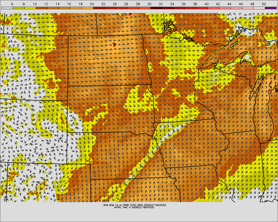Click the legend label 48
278x222 pixels.
252,4
